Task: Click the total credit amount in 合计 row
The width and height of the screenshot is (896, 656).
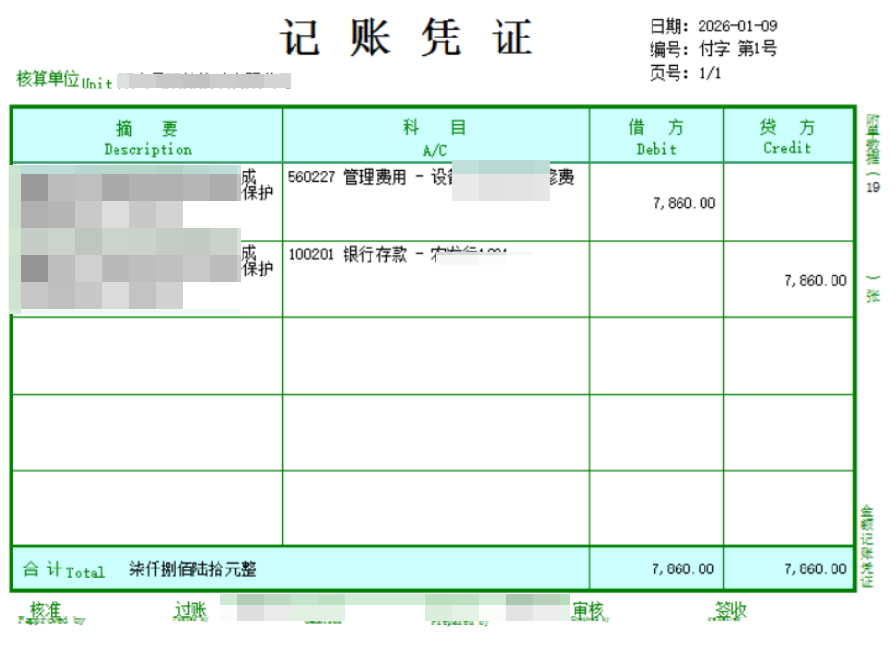Action: tap(815, 568)
